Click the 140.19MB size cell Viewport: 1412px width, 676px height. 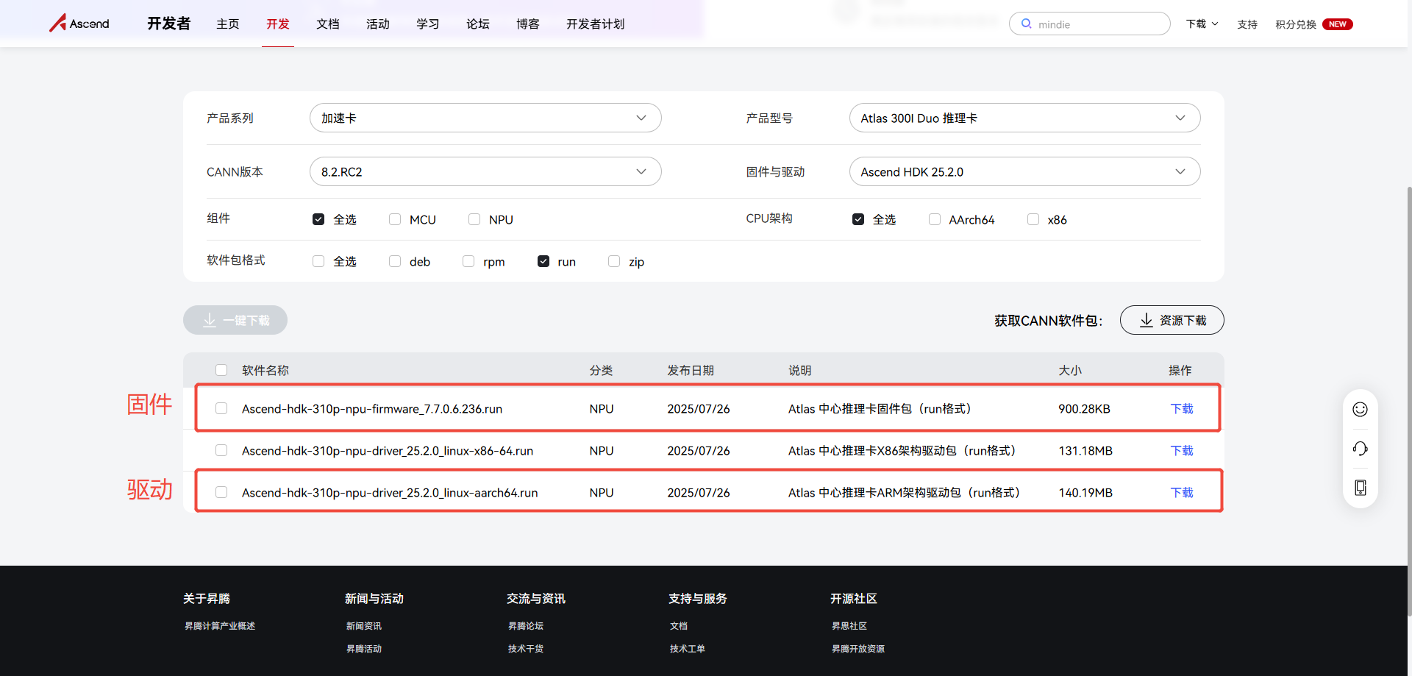[1085, 492]
